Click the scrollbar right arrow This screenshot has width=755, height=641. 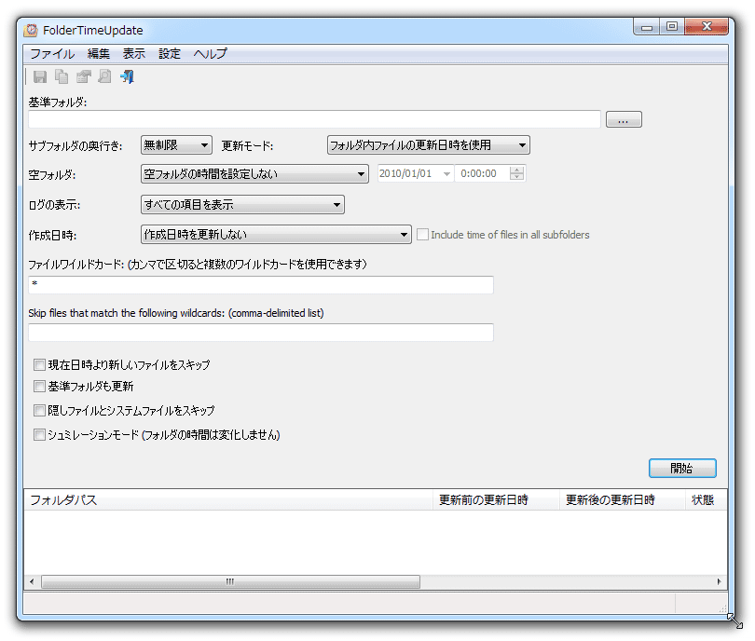720,581
